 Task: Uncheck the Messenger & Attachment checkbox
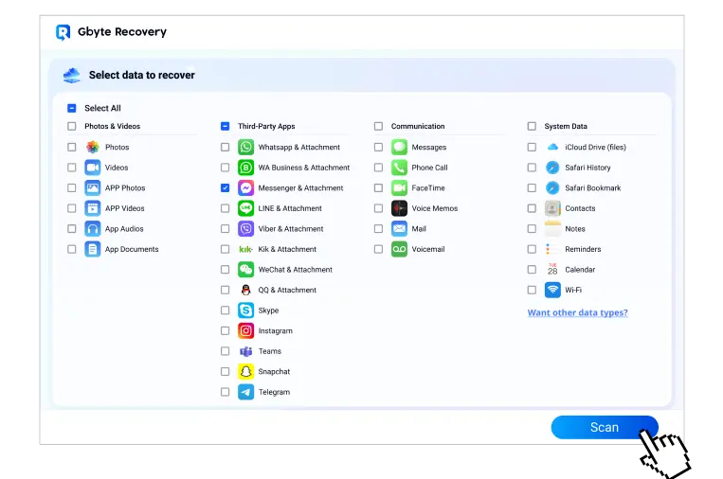click(x=225, y=188)
